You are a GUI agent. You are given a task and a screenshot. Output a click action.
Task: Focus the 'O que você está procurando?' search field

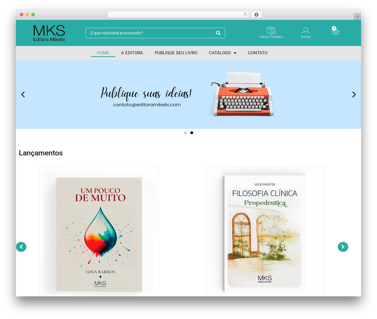tap(156, 33)
